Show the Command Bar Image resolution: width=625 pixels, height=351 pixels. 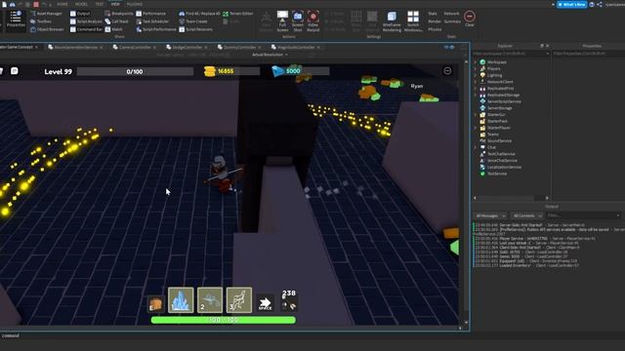pyautogui.click(x=86, y=29)
